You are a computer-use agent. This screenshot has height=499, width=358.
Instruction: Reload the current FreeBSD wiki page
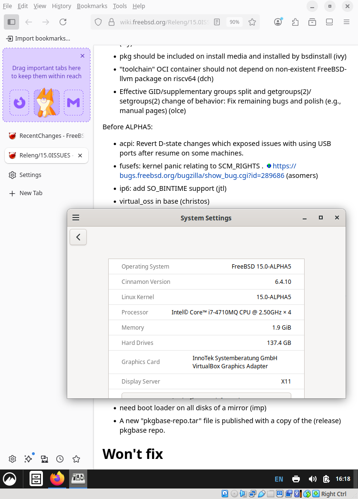coord(63,22)
